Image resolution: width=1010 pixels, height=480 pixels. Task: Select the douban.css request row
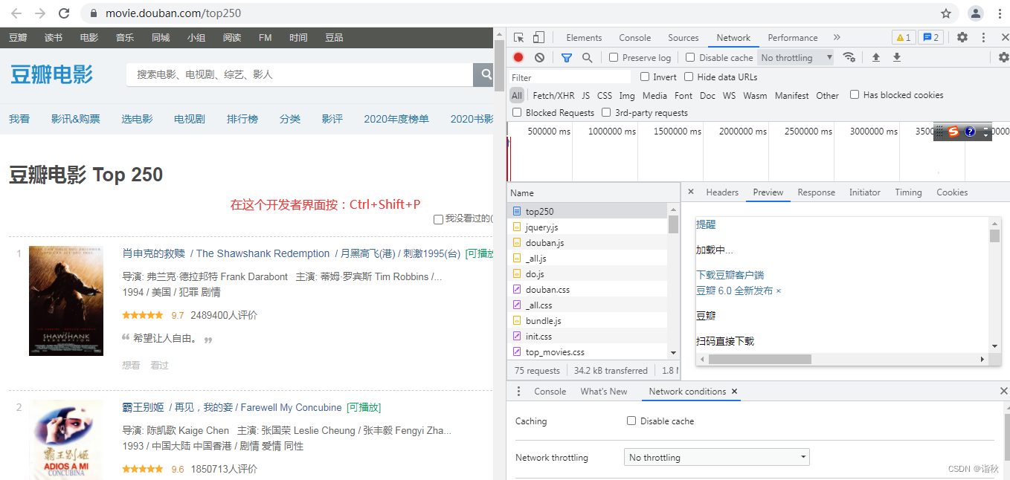click(x=588, y=290)
